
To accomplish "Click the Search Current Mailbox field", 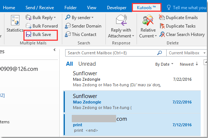I will coord(111,53).
